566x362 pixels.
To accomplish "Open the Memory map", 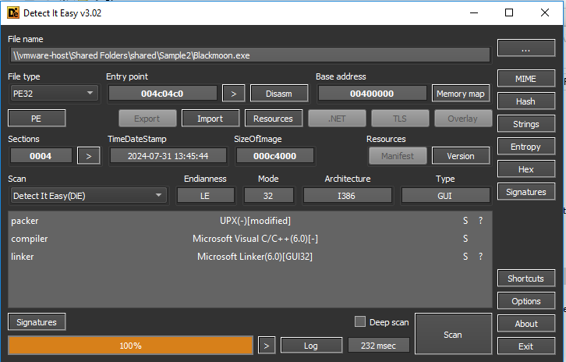I will click(x=461, y=94).
